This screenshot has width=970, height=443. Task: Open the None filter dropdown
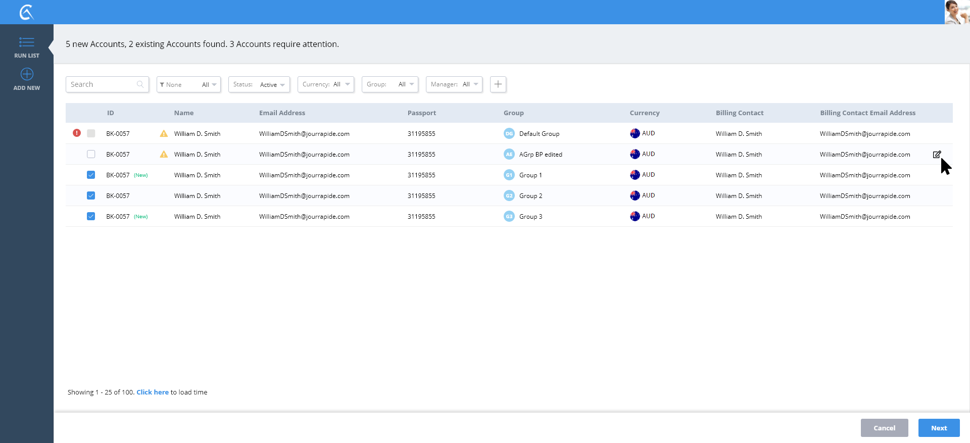click(188, 84)
